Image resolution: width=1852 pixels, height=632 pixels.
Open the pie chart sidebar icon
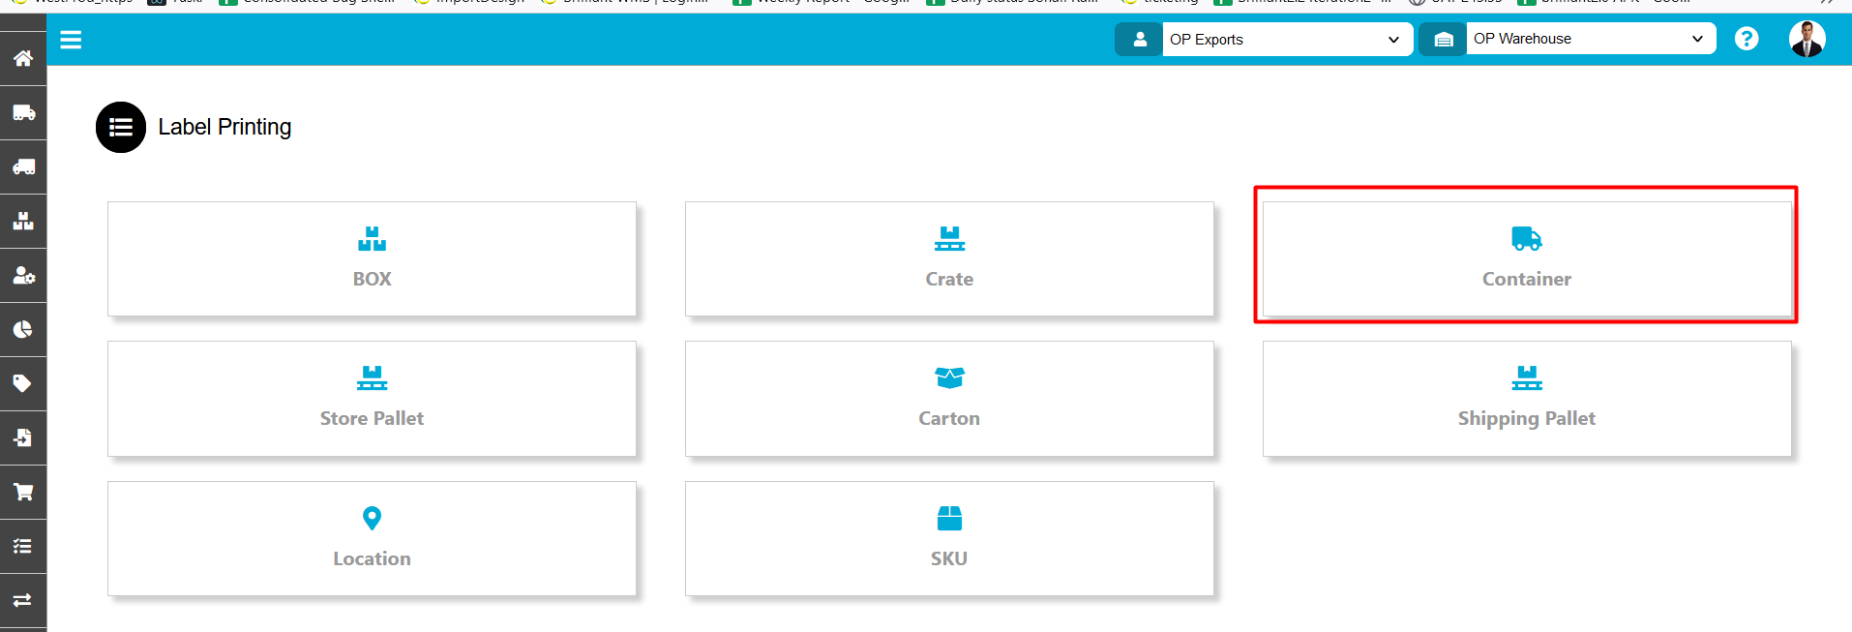[x=23, y=329]
